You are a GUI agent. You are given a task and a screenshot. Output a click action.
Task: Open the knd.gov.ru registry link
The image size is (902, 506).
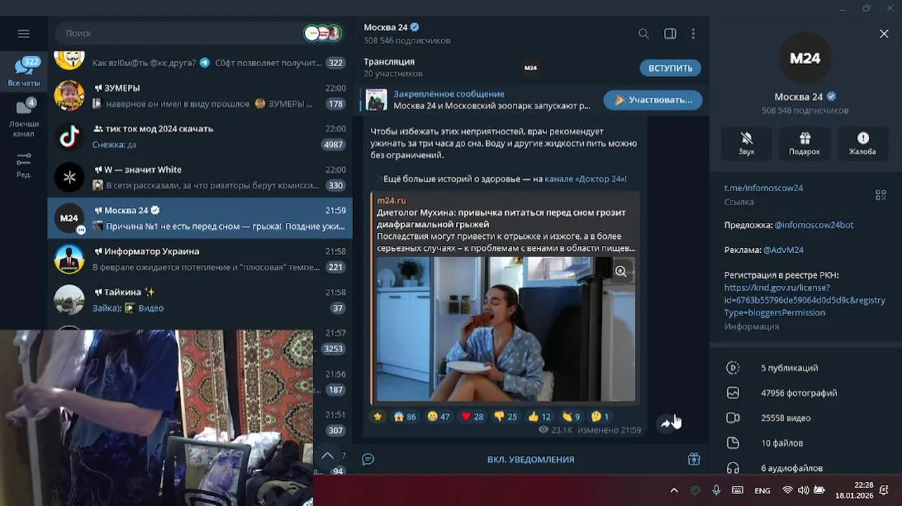point(805,300)
